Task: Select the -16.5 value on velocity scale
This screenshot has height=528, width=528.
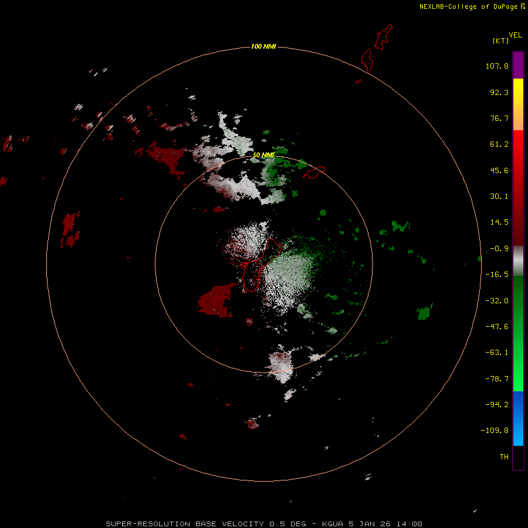Action: click(x=497, y=275)
